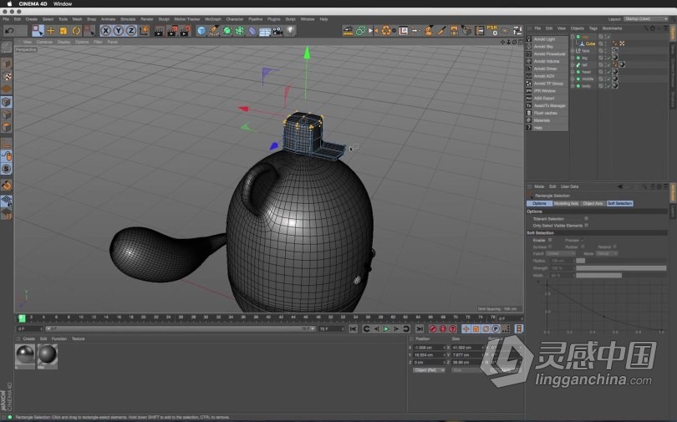This screenshot has height=422, width=677.
Task: Click the Cube primitive icon
Action: [x=201, y=31]
